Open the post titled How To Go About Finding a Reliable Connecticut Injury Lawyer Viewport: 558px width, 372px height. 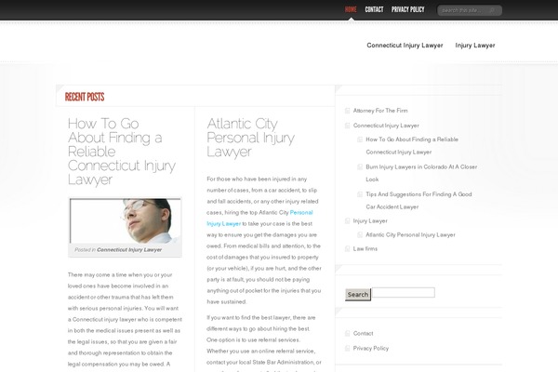coord(121,152)
